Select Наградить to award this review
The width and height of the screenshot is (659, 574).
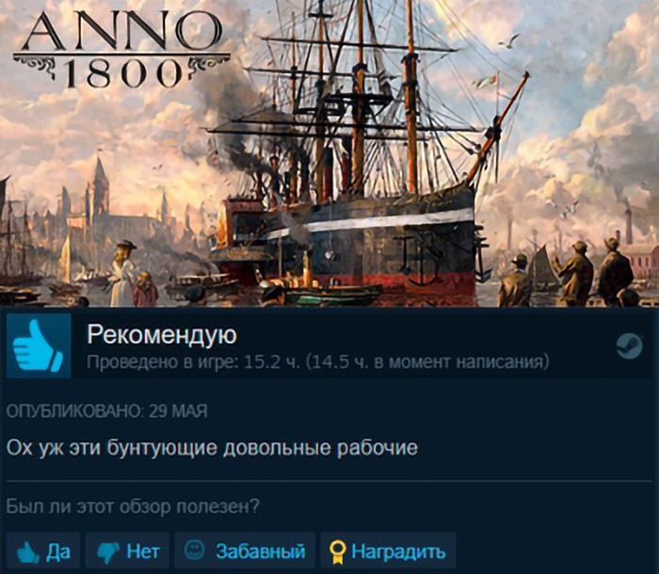388,550
